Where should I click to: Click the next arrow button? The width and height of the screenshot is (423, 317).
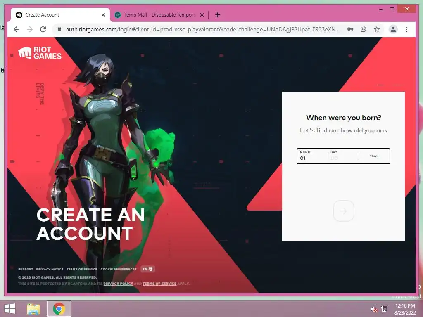[x=343, y=211]
